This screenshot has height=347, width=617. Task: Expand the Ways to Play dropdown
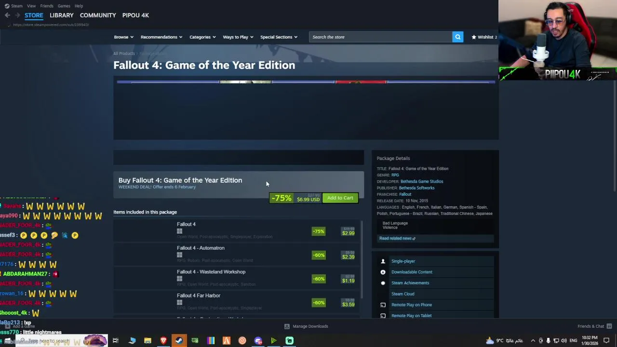[x=238, y=37]
